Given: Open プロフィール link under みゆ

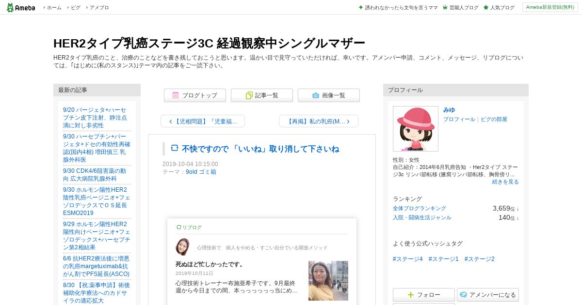Looking at the screenshot, I should coord(459,119).
